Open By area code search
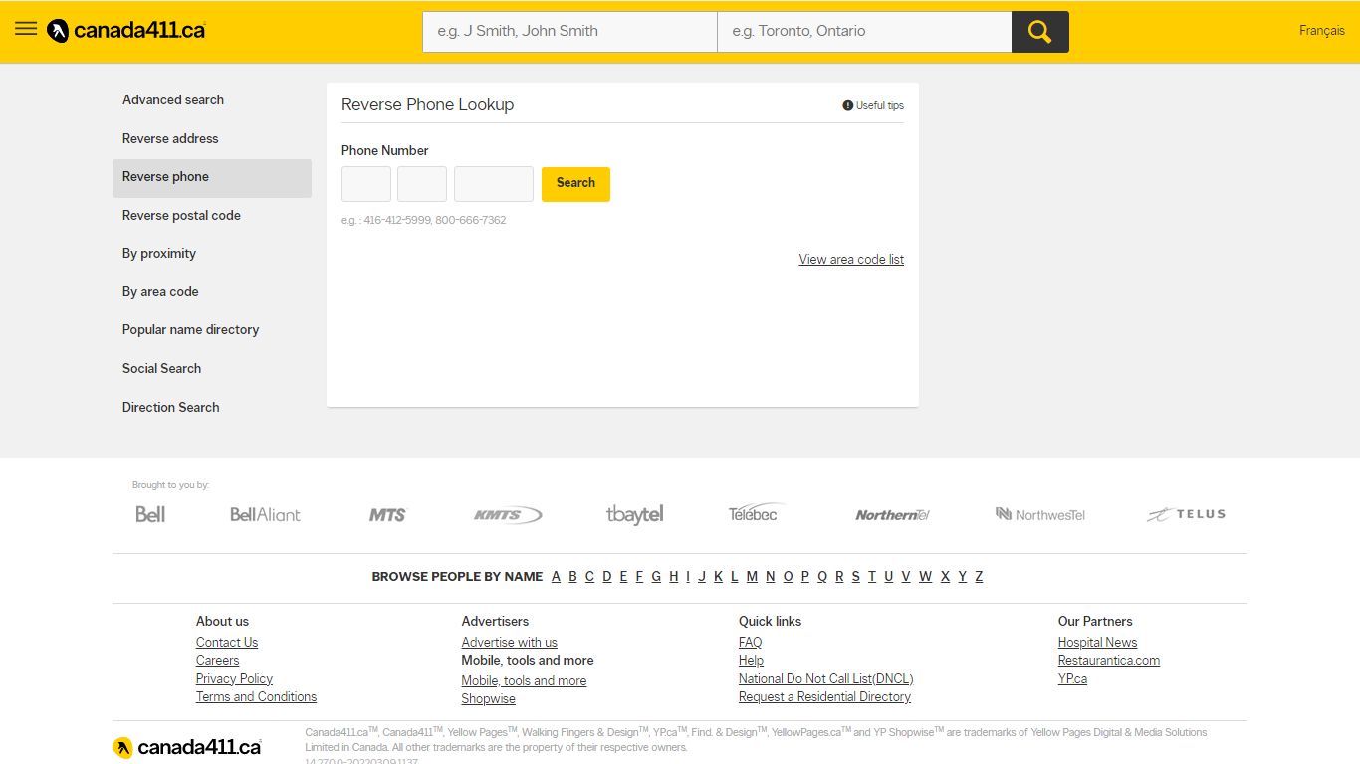Screen dimensions: 1360x764 [x=212, y=292]
